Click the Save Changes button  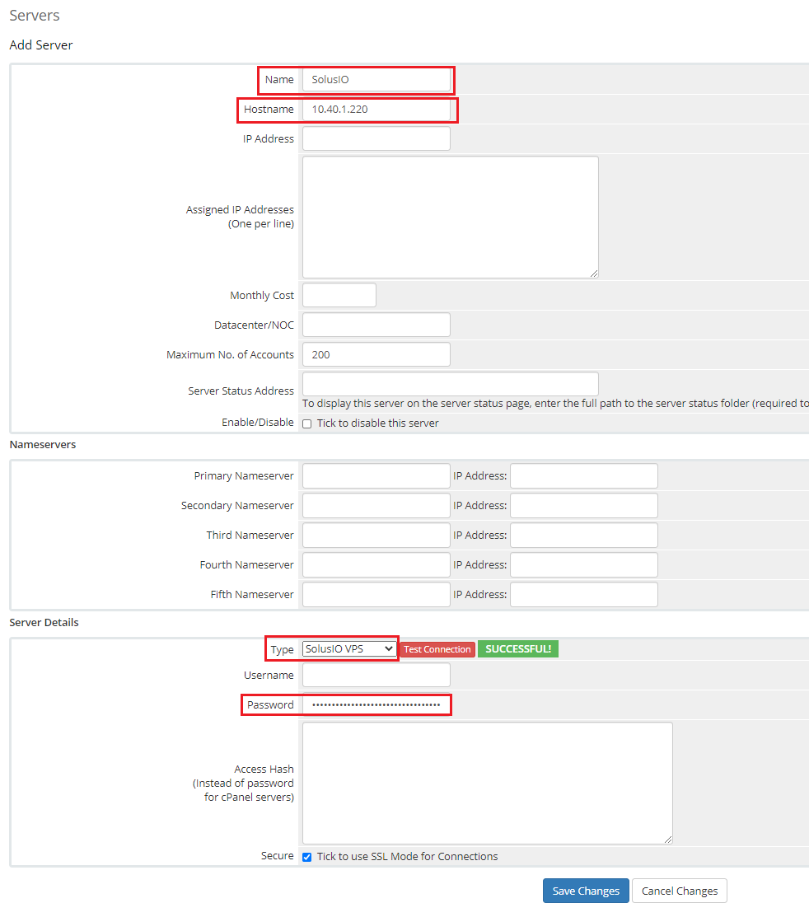coord(586,891)
